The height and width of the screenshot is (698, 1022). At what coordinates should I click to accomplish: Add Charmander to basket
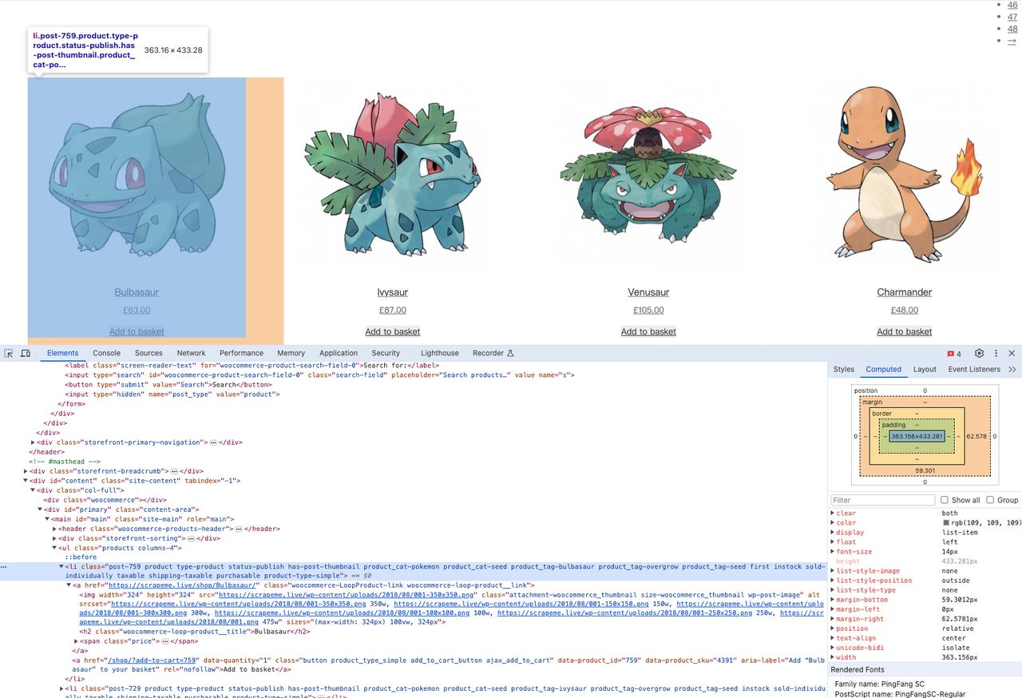tap(905, 331)
